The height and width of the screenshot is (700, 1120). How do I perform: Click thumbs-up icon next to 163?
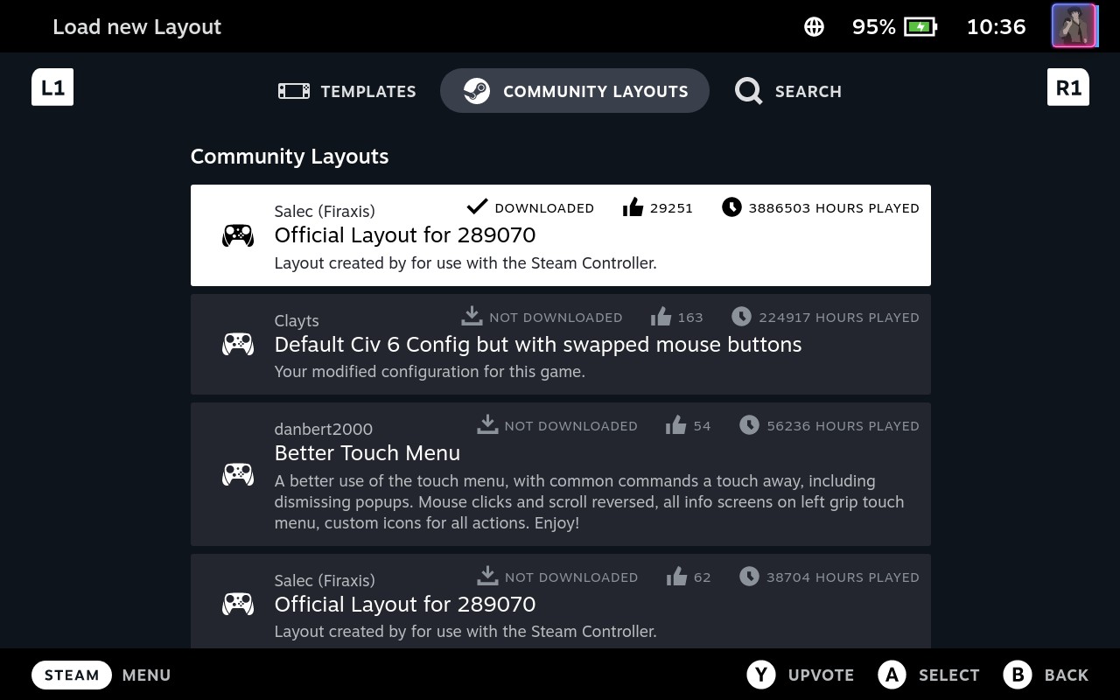coord(661,316)
